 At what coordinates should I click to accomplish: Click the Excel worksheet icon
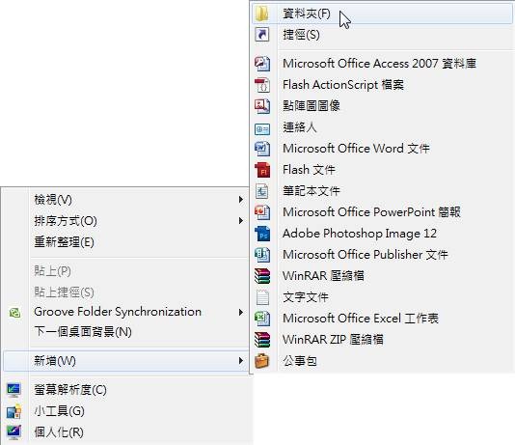pos(262,319)
